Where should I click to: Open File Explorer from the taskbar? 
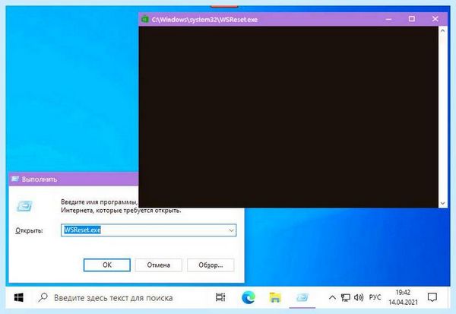pos(275,298)
